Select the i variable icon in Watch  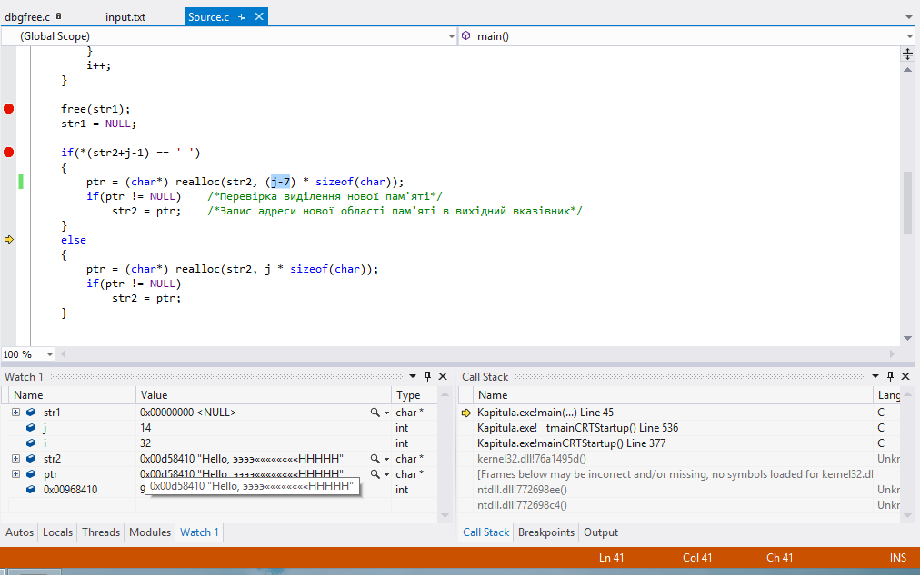click(x=31, y=443)
